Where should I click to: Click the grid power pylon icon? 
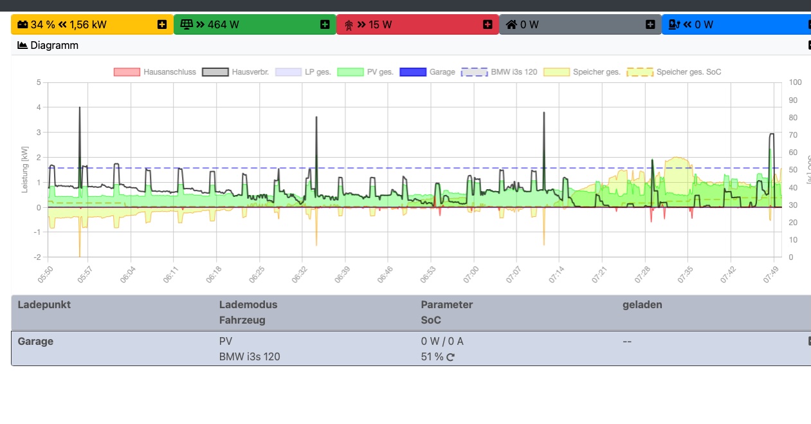[349, 25]
